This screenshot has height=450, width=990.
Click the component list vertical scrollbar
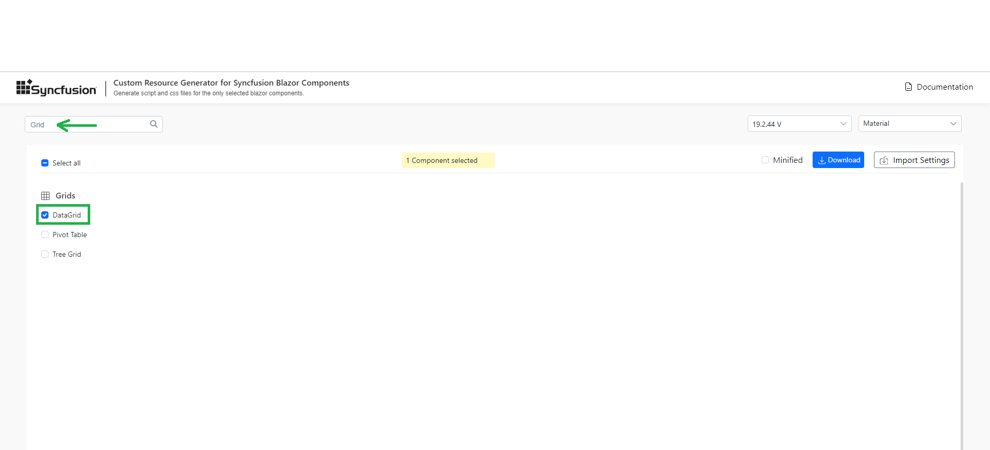(962, 315)
